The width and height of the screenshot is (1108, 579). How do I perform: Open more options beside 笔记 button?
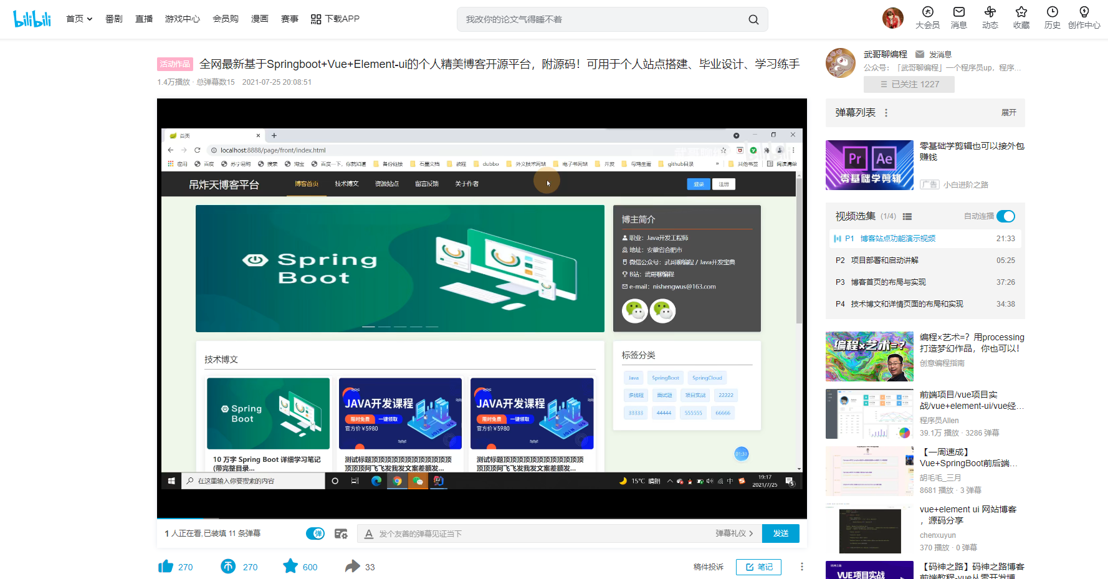pyautogui.click(x=801, y=567)
